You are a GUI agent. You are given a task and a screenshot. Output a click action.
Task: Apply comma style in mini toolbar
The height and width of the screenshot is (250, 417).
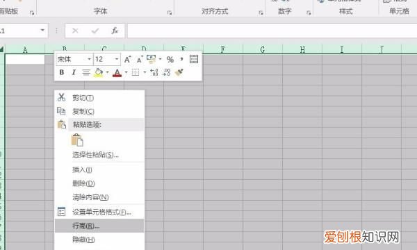click(x=181, y=59)
